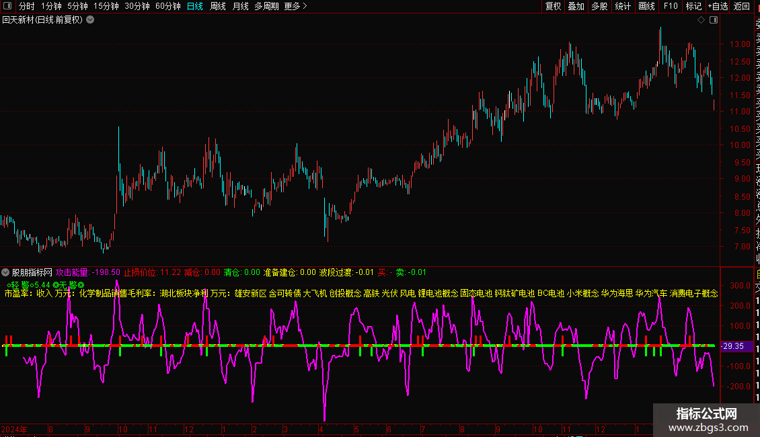Open the F10 company info
The image size is (760, 437).
(671, 6)
